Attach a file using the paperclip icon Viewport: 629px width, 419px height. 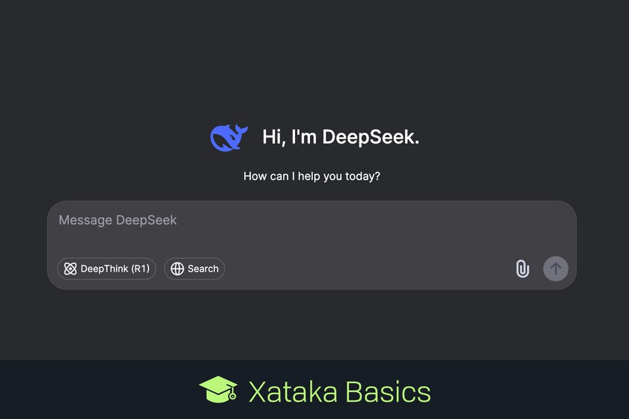522,269
